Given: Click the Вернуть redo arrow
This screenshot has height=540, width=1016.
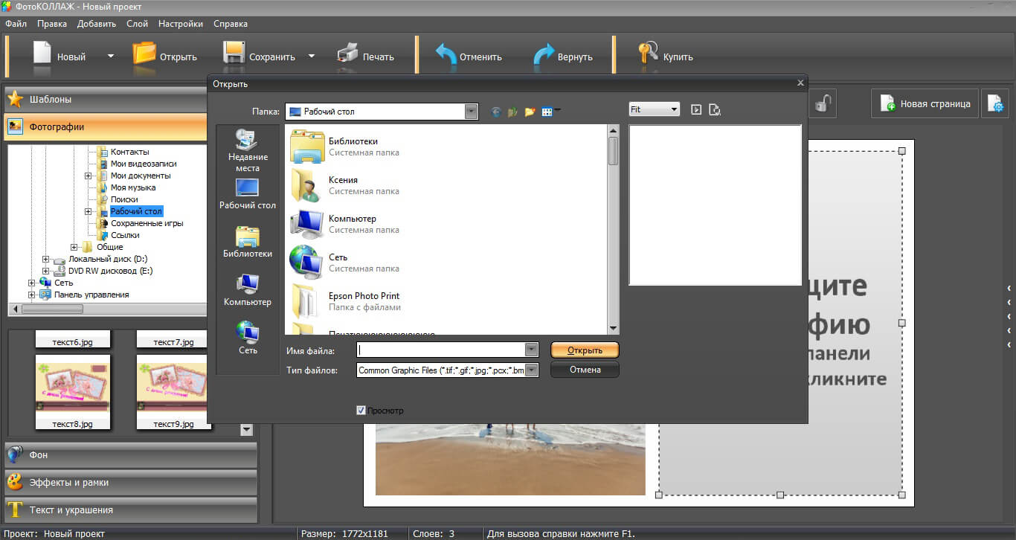Looking at the screenshot, I should click(x=543, y=56).
